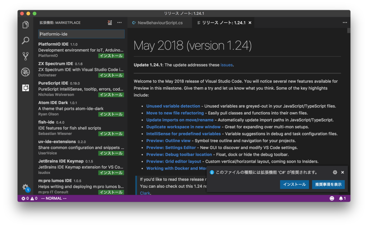368x227 pixels.
Task: Click the editor vertical scrollbar thumb
Action: point(349,31)
